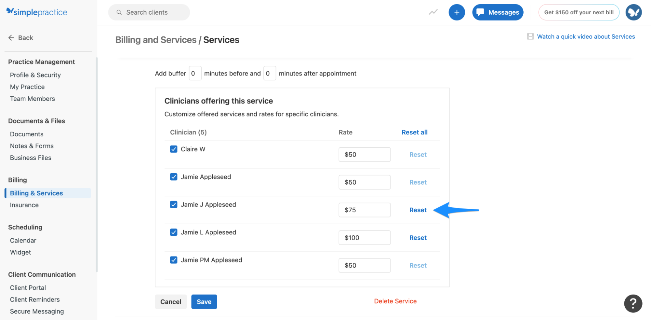Open the Insurance section in the sidebar
This screenshot has height=320, width=651.
click(x=24, y=205)
